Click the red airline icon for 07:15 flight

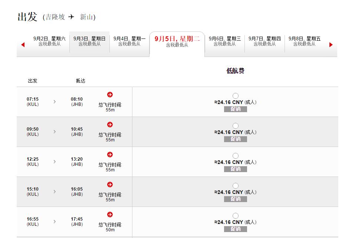pyautogui.click(x=110, y=95)
